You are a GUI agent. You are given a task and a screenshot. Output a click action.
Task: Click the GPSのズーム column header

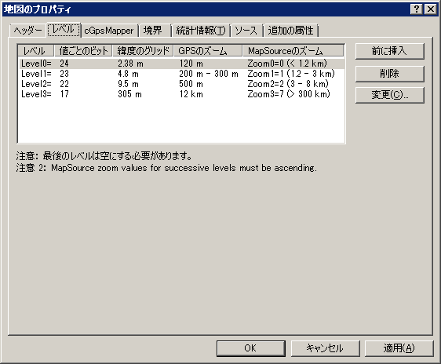coord(208,51)
